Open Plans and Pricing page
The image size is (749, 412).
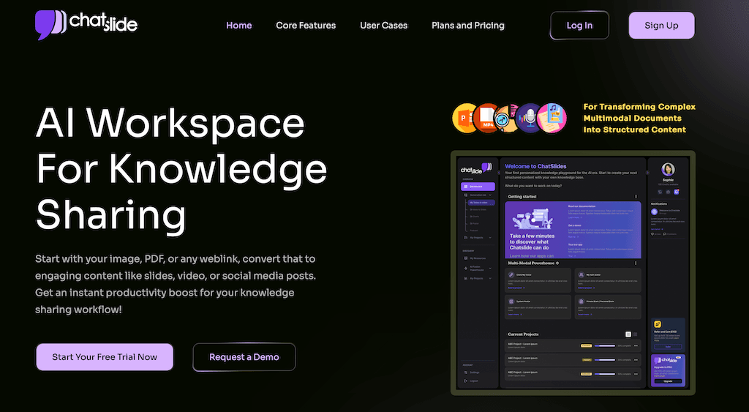[x=467, y=25]
